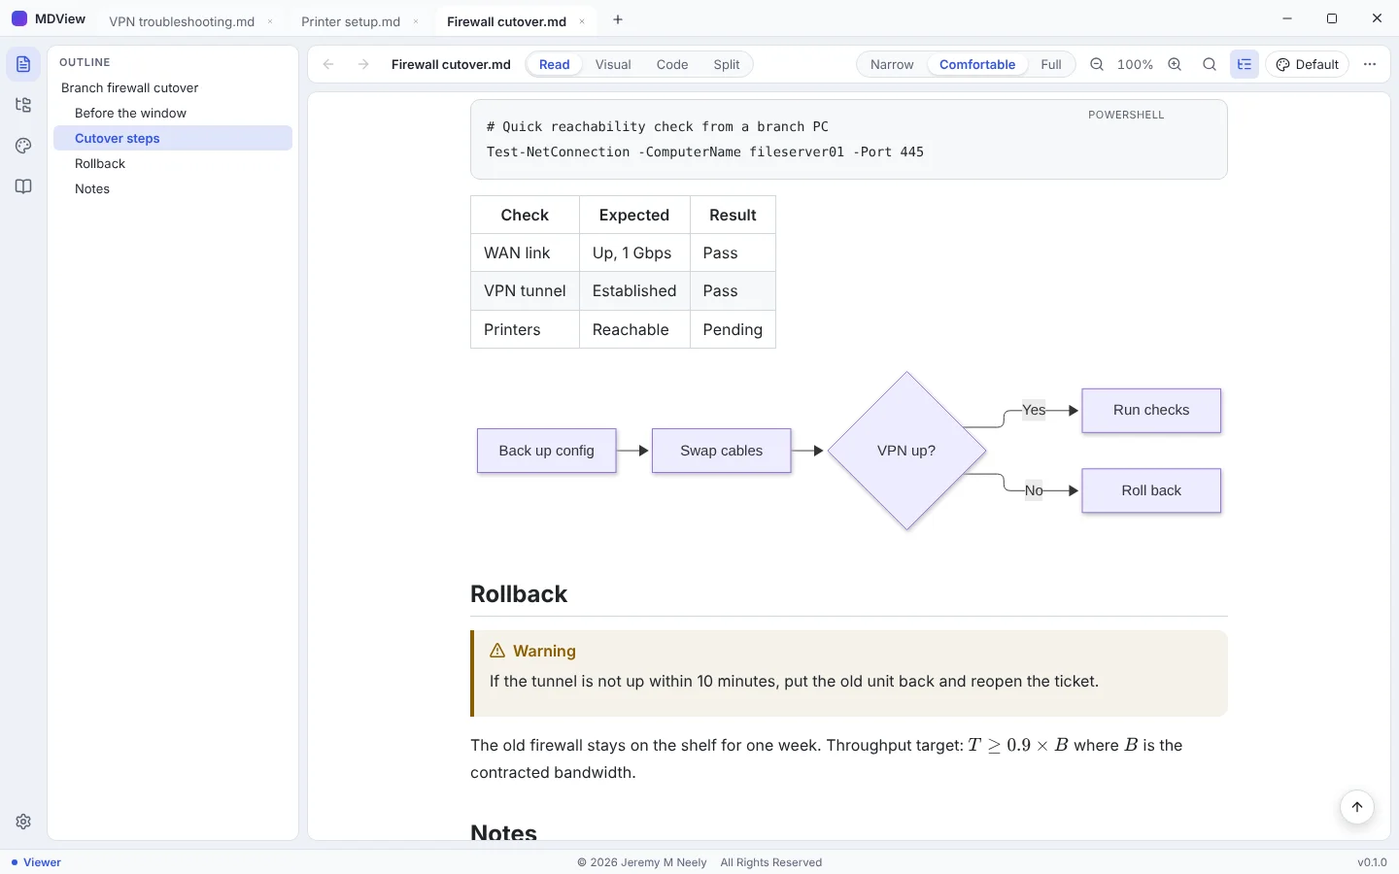Go forward with the right arrow

pos(363,65)
